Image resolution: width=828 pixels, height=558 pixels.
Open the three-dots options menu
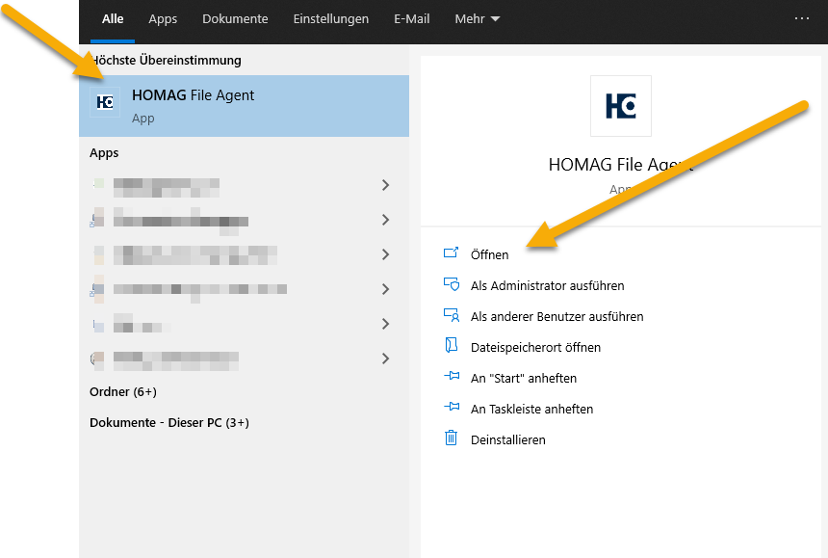point(802,18)
